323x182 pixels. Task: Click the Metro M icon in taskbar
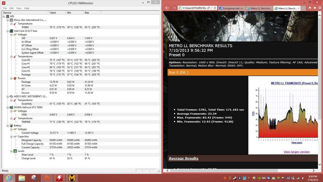click(x=72, y=177)
